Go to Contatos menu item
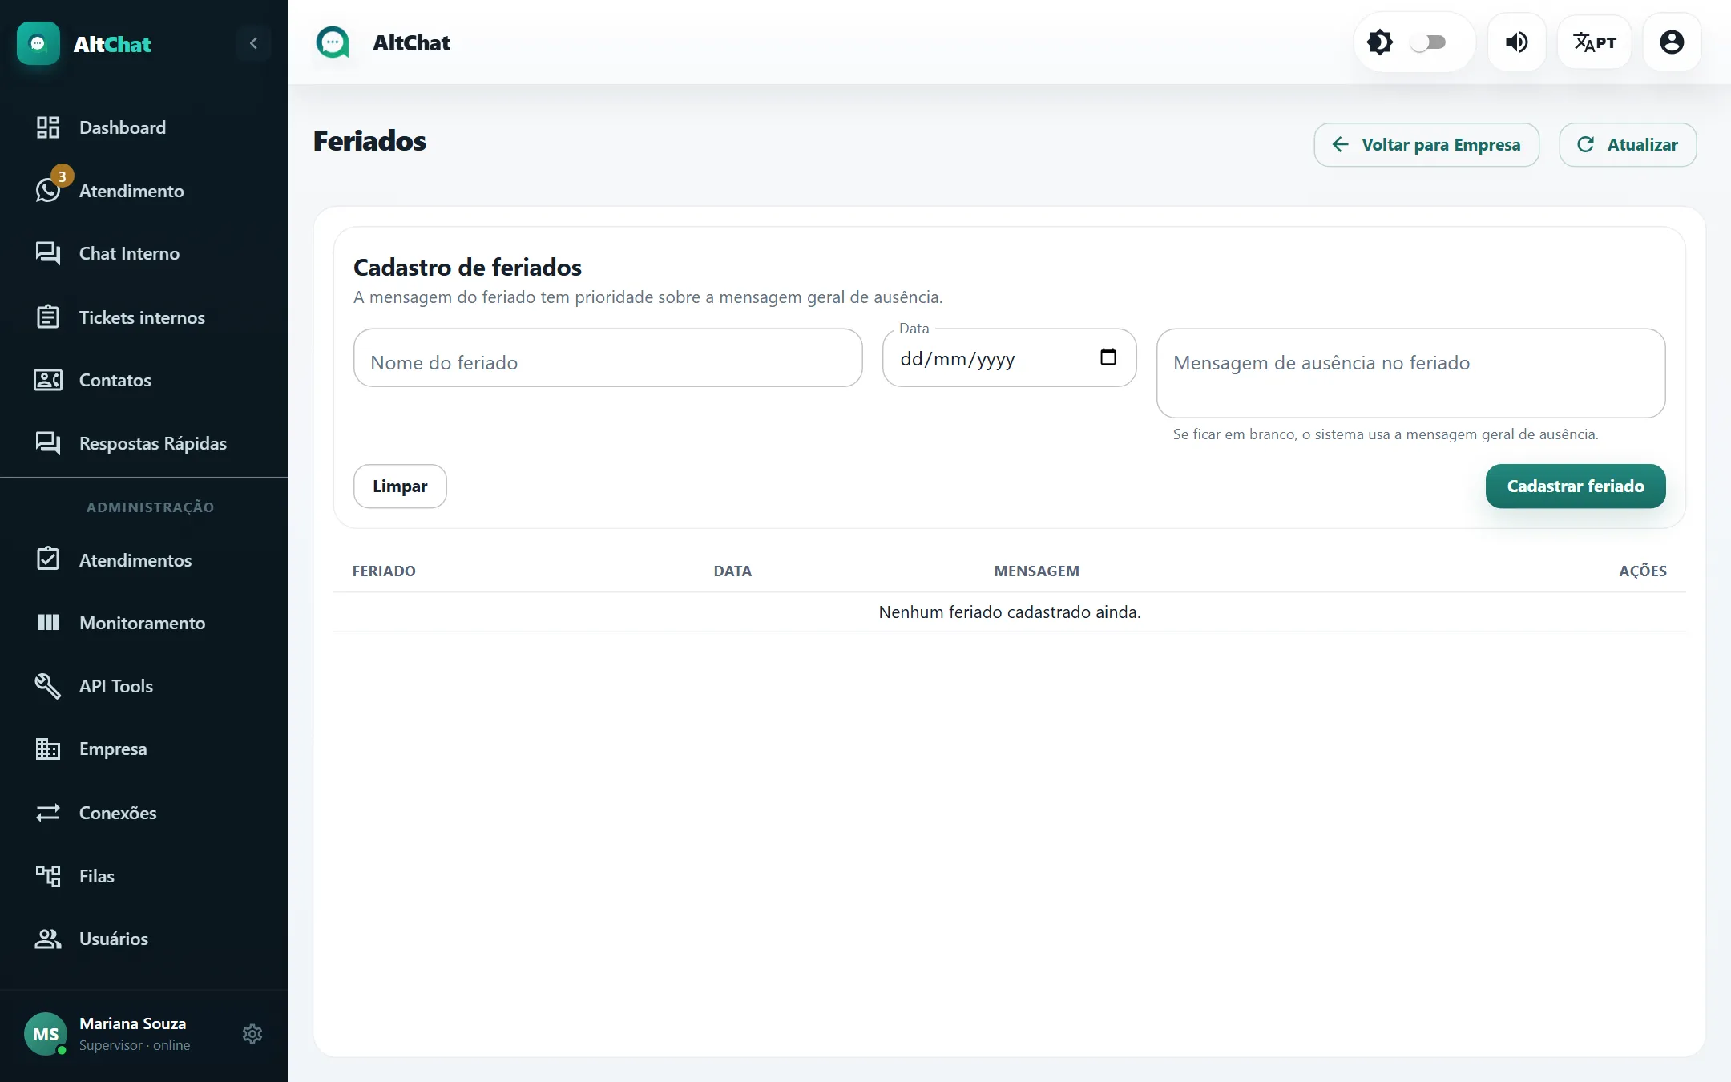The image size is (1731, 1082). tap(144, 380)
